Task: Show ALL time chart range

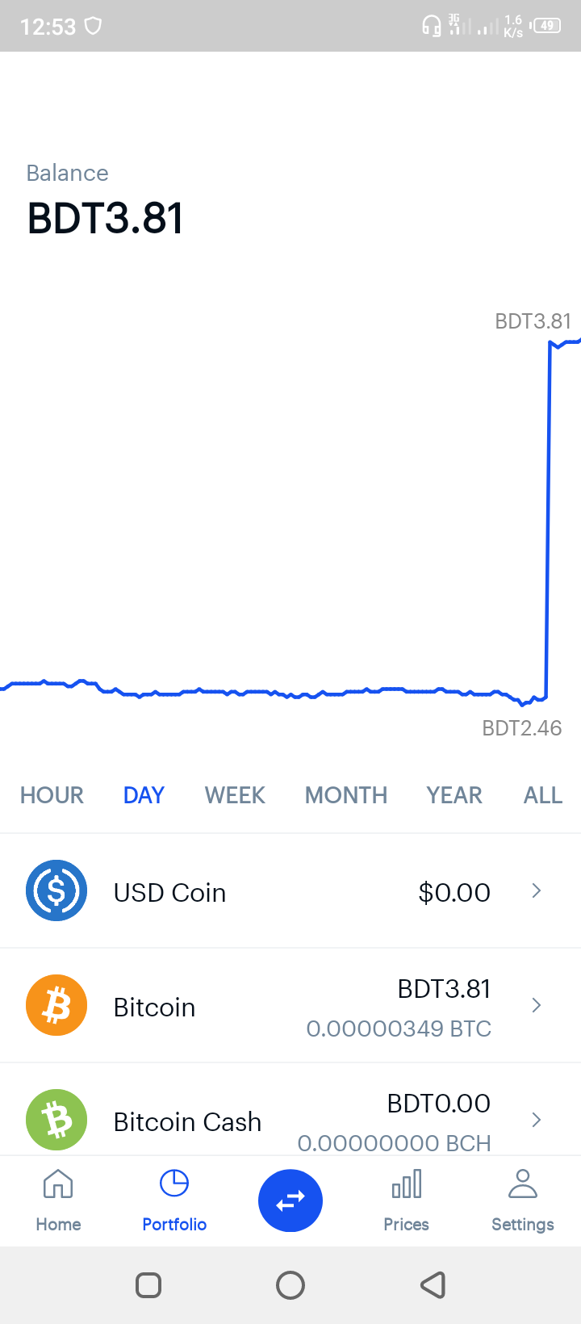Action: pos(543,795)
